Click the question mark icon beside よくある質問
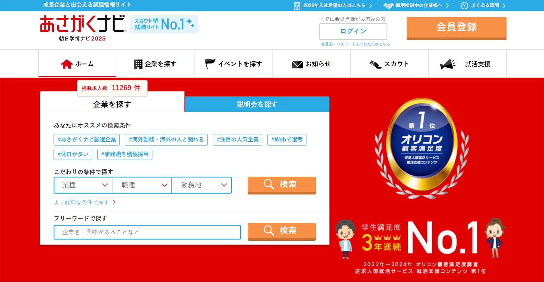The image size is (544, 282). (x=464, y=6)
